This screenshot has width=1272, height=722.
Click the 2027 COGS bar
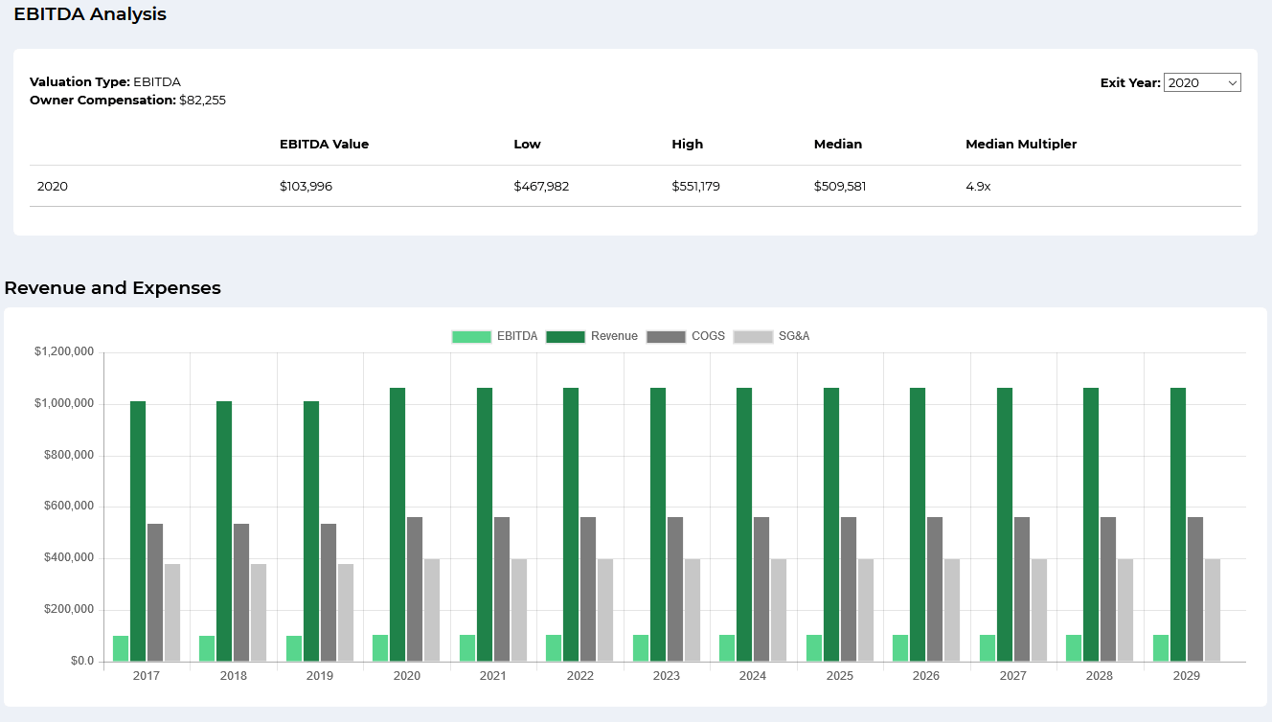(1022, 589)
